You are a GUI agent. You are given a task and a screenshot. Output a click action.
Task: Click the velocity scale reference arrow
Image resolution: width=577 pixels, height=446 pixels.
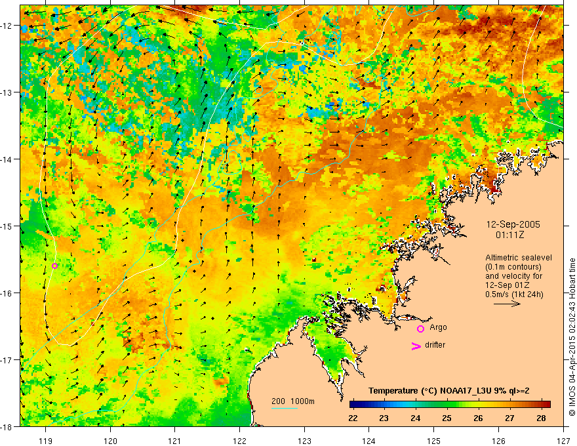(507, 304)
